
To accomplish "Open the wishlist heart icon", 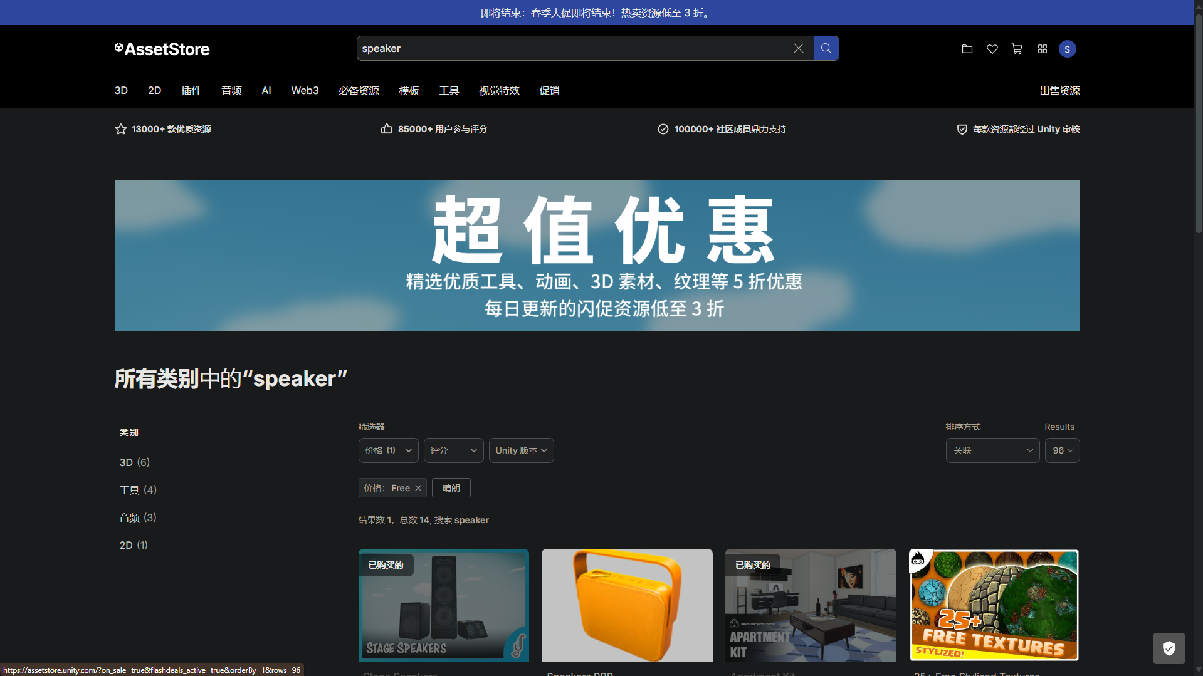I will 992,49.
